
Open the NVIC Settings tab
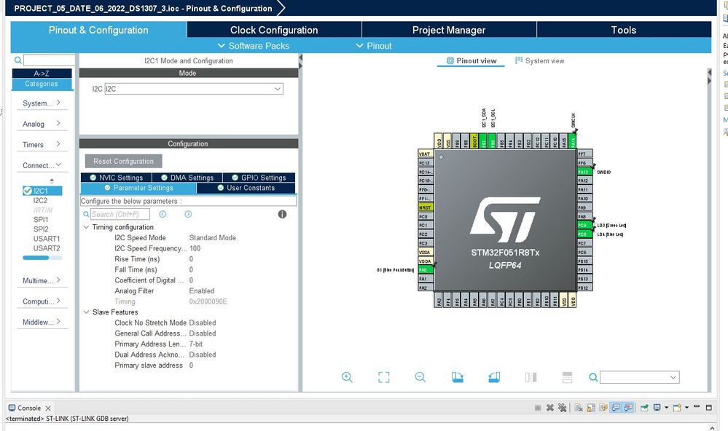[116, 177]
